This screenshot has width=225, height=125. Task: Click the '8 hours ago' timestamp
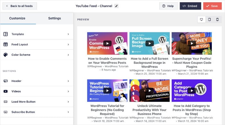tap(109, 70)
